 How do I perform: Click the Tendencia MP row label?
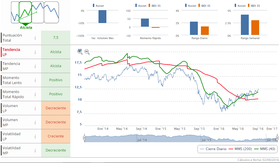[x=11, y=66]
